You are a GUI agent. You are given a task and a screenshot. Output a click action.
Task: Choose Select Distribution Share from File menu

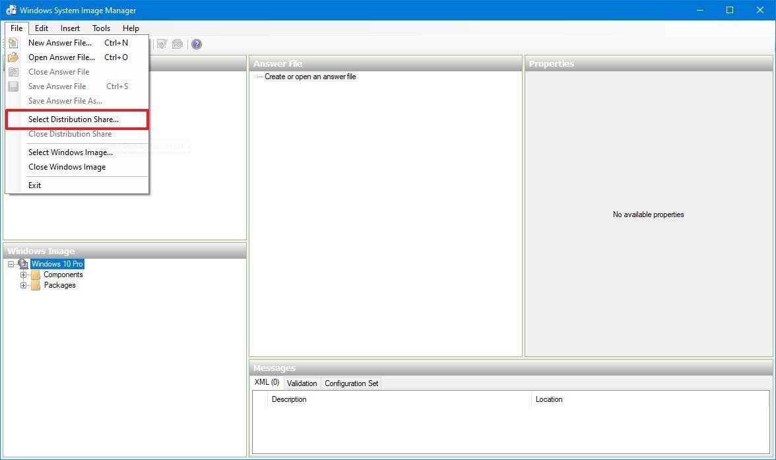(73, 119)
